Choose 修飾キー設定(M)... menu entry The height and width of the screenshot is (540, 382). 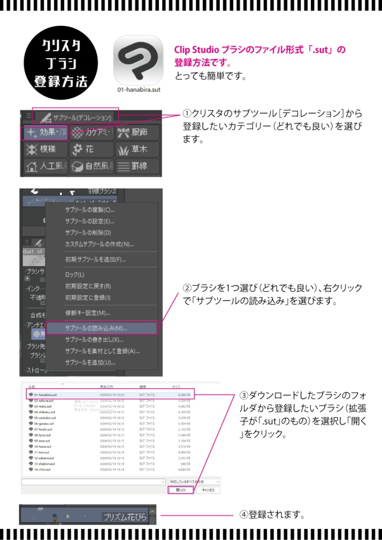point(102,313)
